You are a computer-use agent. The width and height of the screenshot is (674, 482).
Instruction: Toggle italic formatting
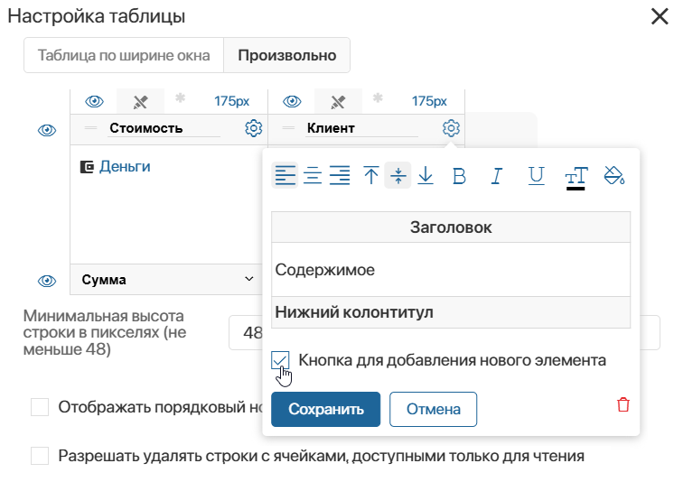coord(497,176)
